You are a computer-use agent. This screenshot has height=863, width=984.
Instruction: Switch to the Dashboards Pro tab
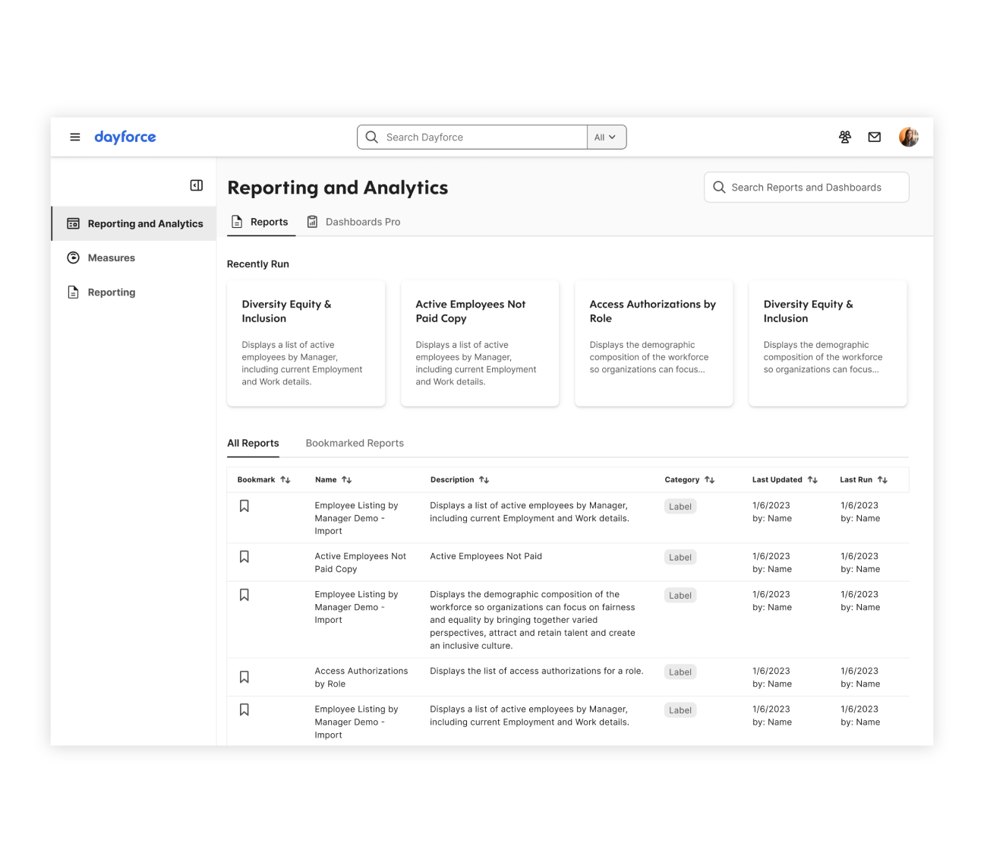[x=354, y=222]
